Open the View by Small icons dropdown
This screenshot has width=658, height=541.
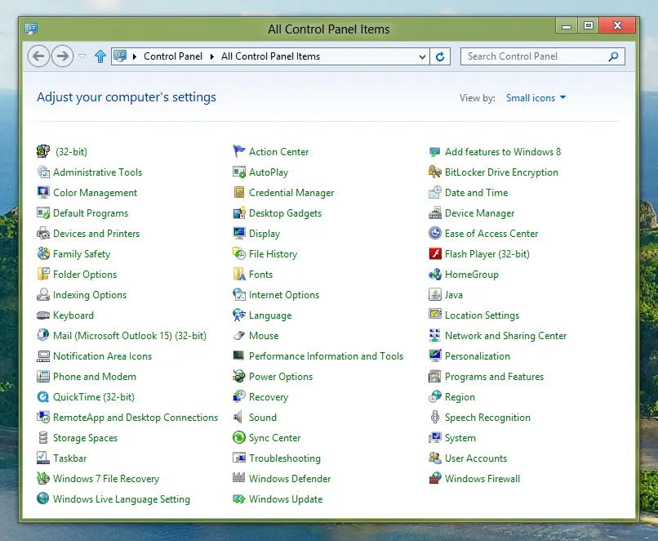pyautogui.click(x=536, y=98)
